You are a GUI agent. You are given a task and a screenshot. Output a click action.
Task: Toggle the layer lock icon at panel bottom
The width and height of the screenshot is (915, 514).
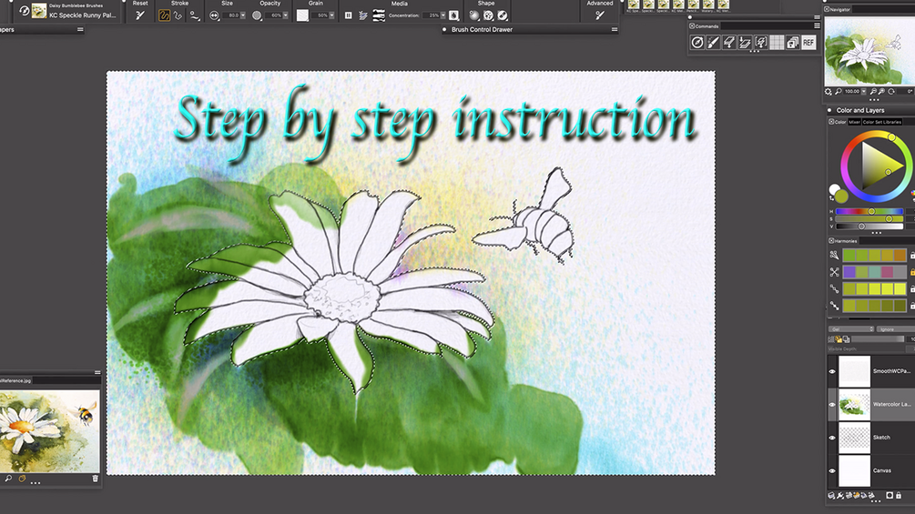pyautogui.click(x=899, y=496)
